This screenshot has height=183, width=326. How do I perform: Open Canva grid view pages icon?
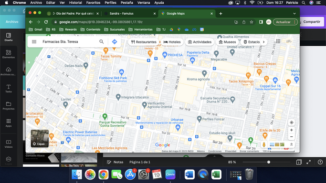coord(299,162)
